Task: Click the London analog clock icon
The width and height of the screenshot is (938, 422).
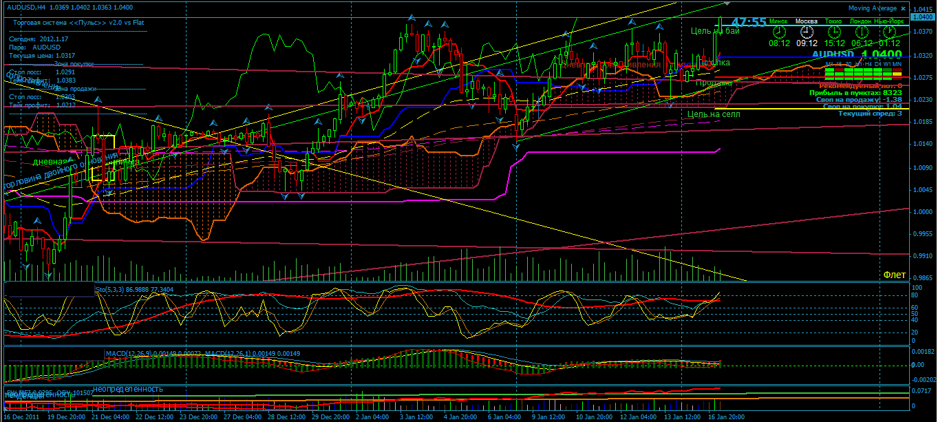Action: coord(860,32)
